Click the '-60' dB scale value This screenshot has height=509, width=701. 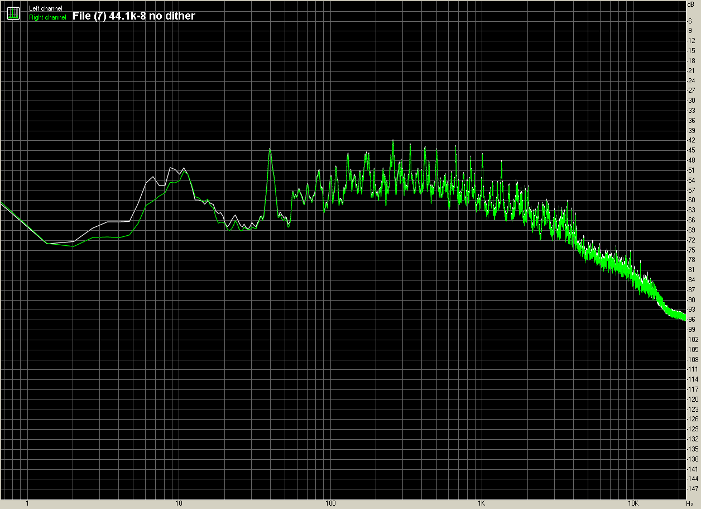coord(691,200)
